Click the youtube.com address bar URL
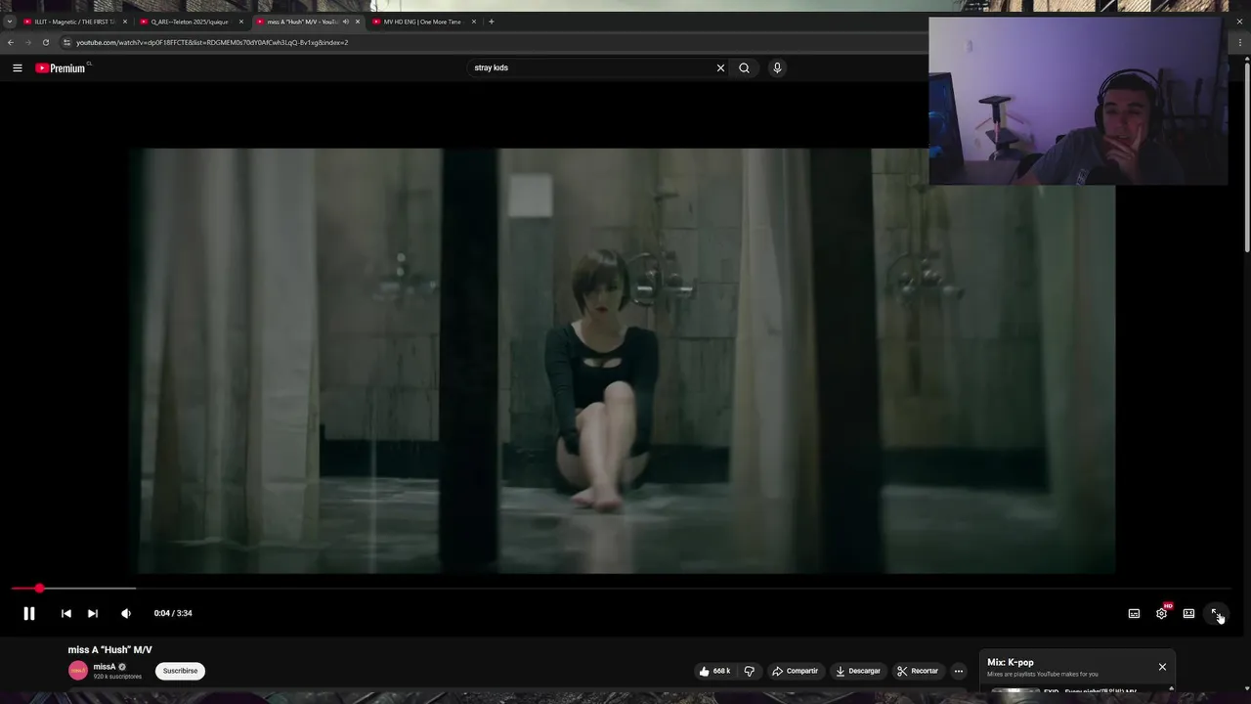Image resolution: width=1251 pixels, height=704 pixels. coord(212,42)
